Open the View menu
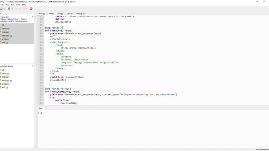 pos(8,5)
